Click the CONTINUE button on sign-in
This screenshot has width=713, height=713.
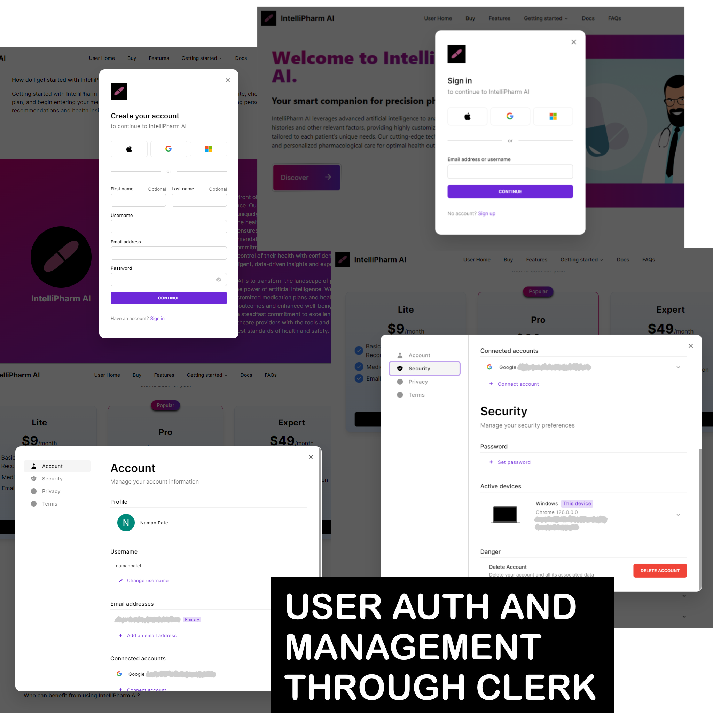pyautogui.click(x=510, y=191)
